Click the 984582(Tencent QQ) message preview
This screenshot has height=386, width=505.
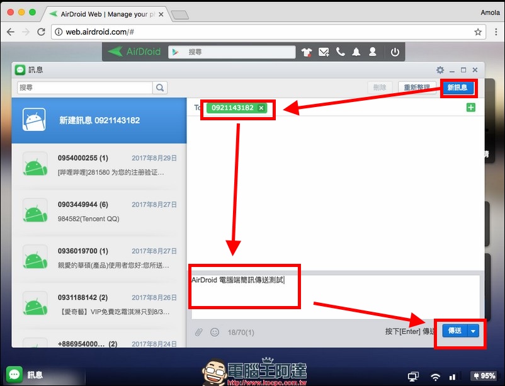click(x=89, y=219)
